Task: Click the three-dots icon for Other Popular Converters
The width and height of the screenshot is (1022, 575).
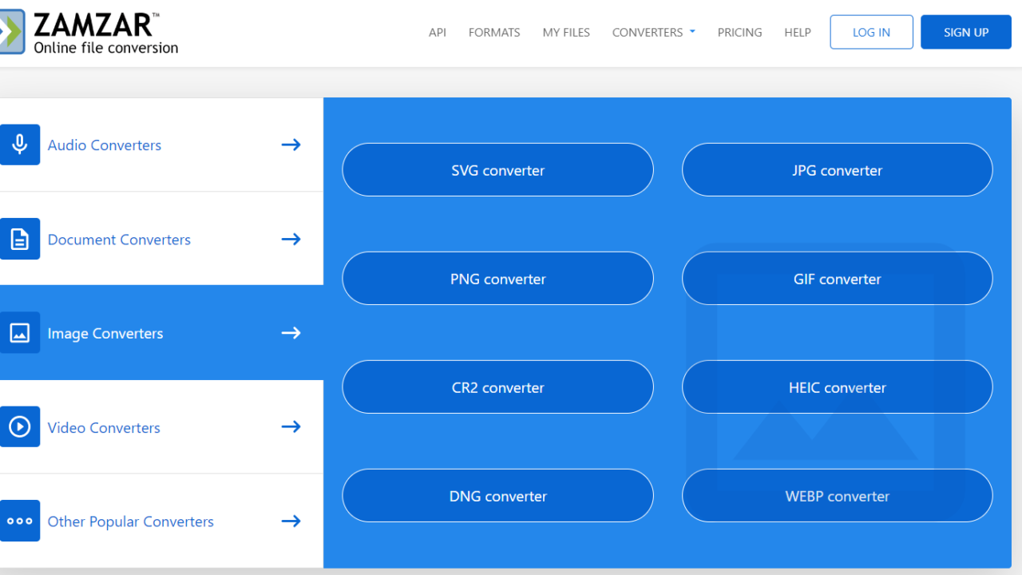Action: [20, 521]
